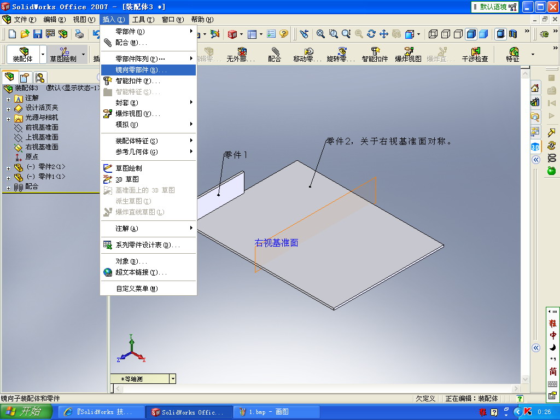This screenshot has width=560, height=420.
Task: Select the 装配体 assembly toolbar button
Action: [x=22, y=54]
